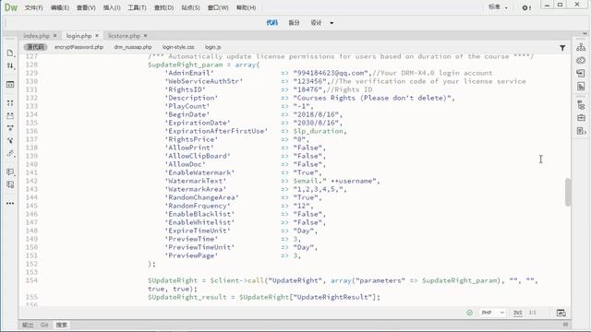Click the Dw application logo
Screen dimensions: 591x332
tap(11, 7)
